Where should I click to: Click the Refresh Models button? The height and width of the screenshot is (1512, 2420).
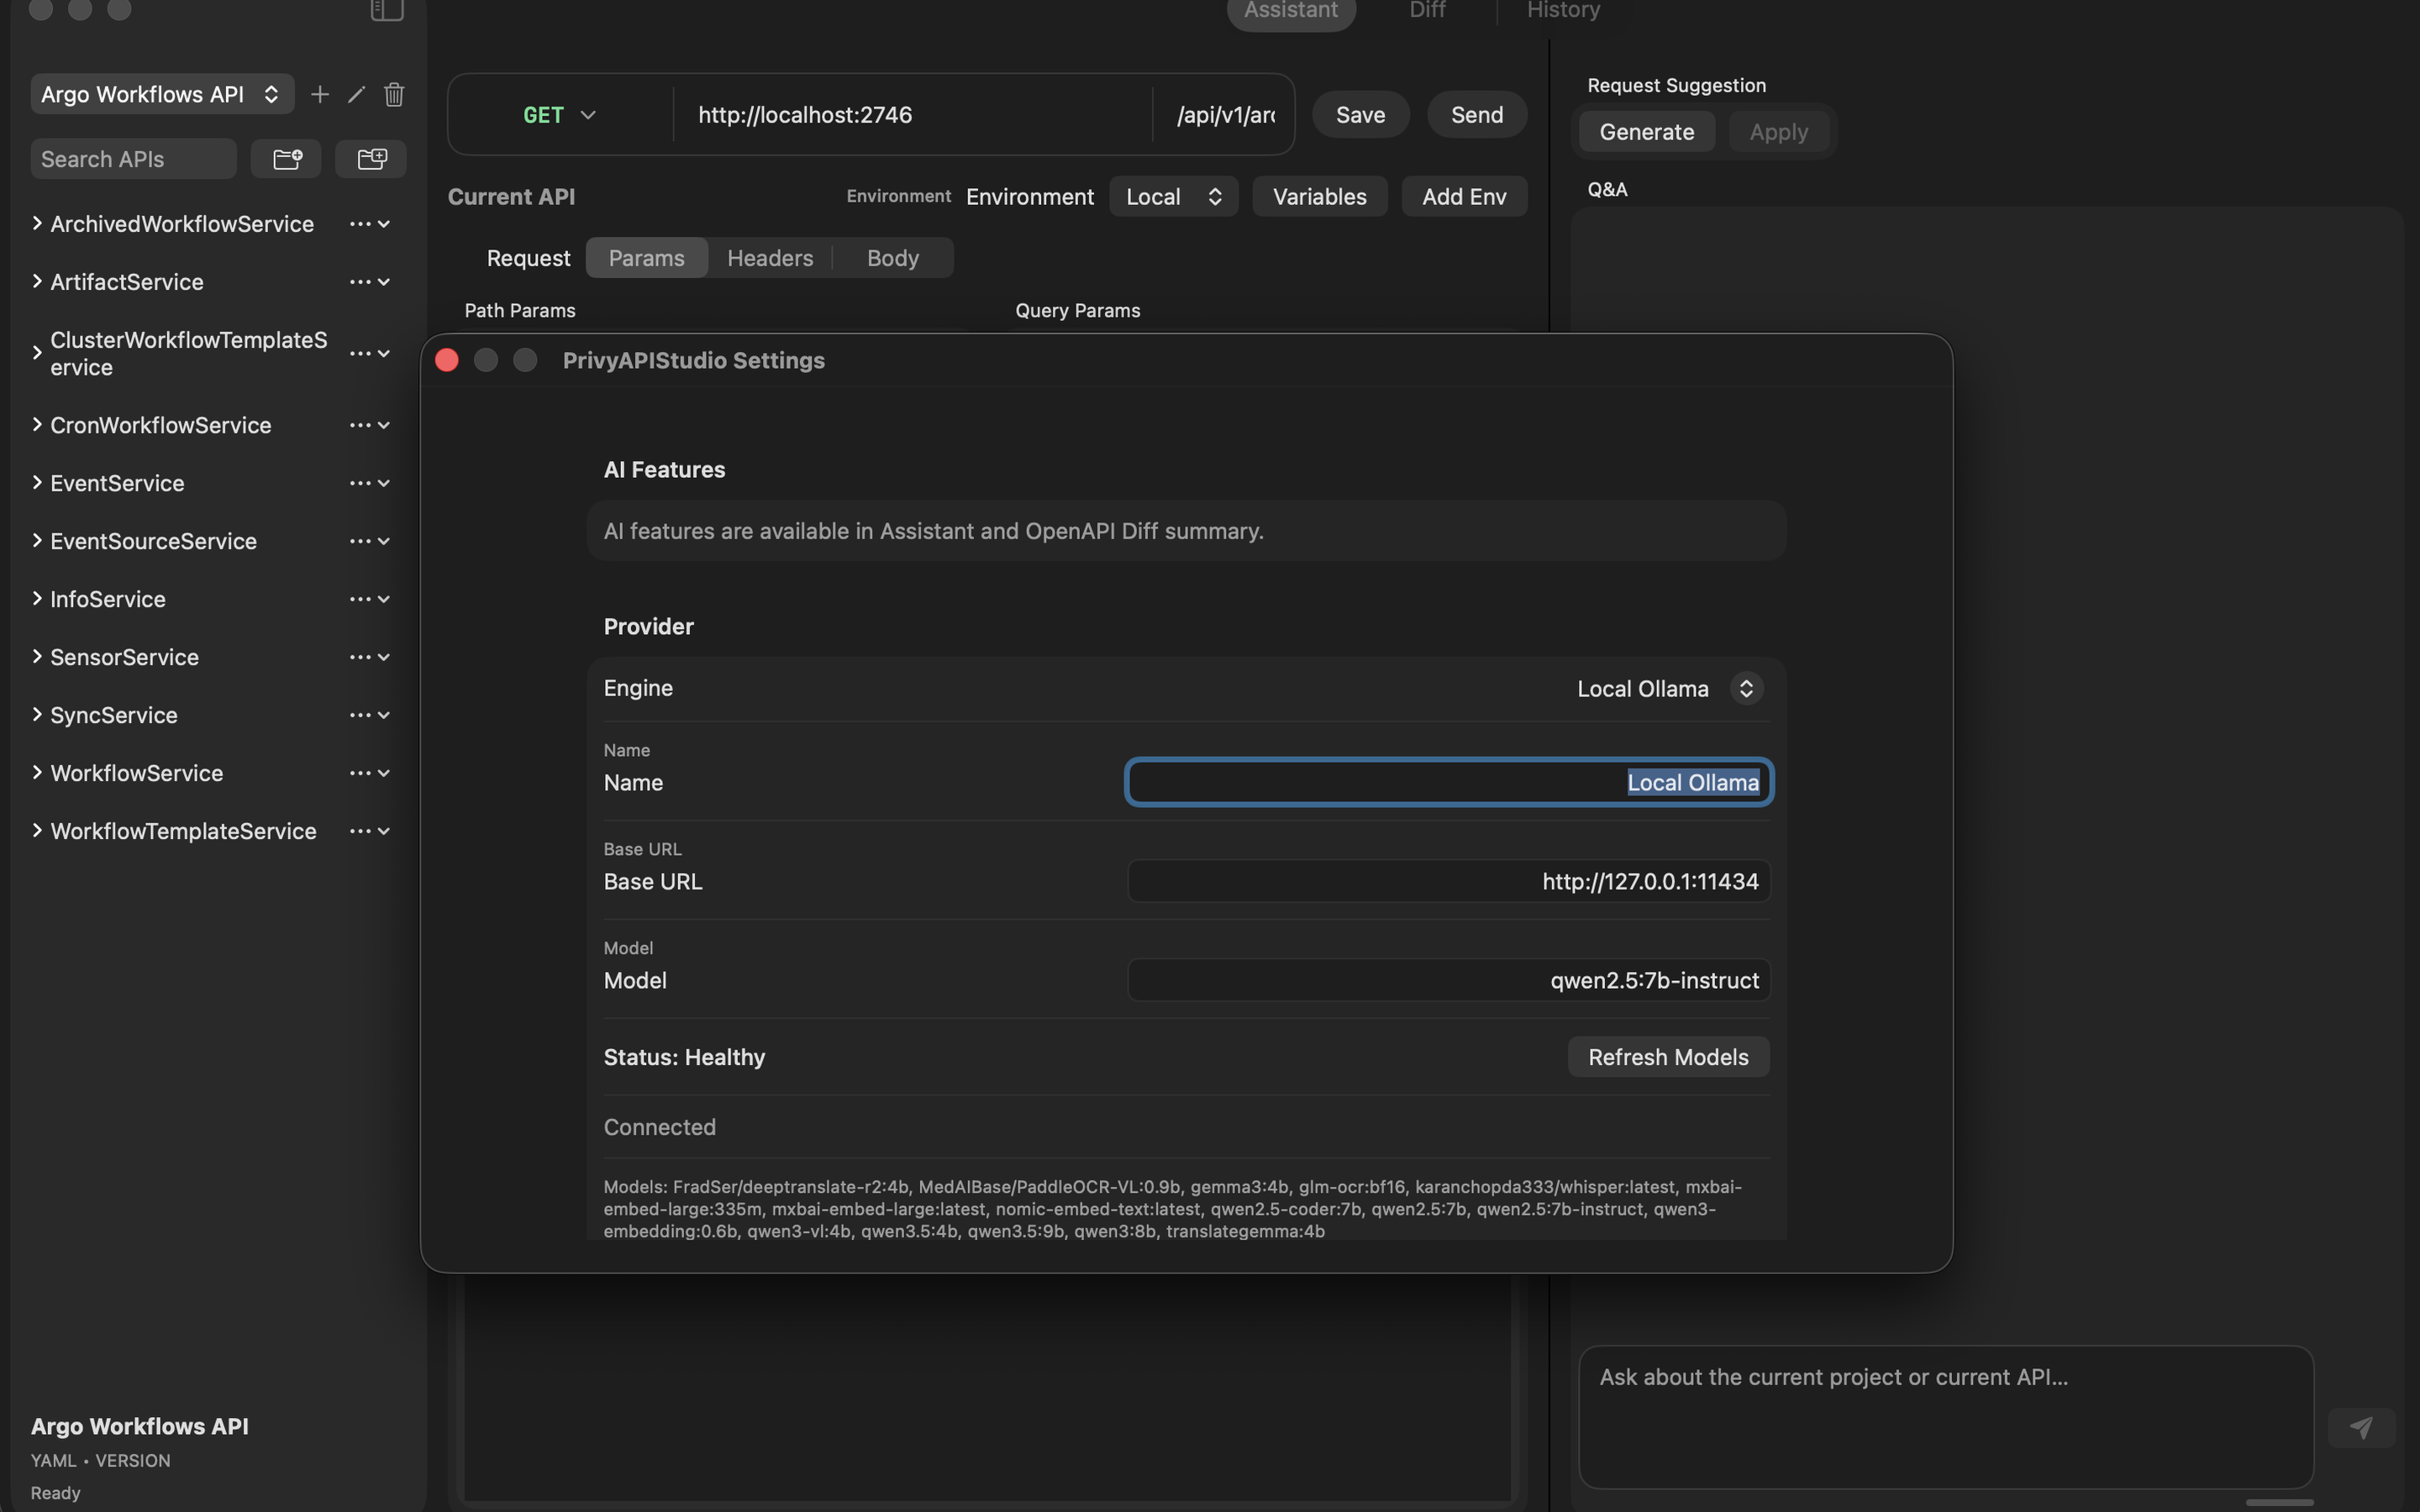pyautogui.click(x=1667, y=1057)
